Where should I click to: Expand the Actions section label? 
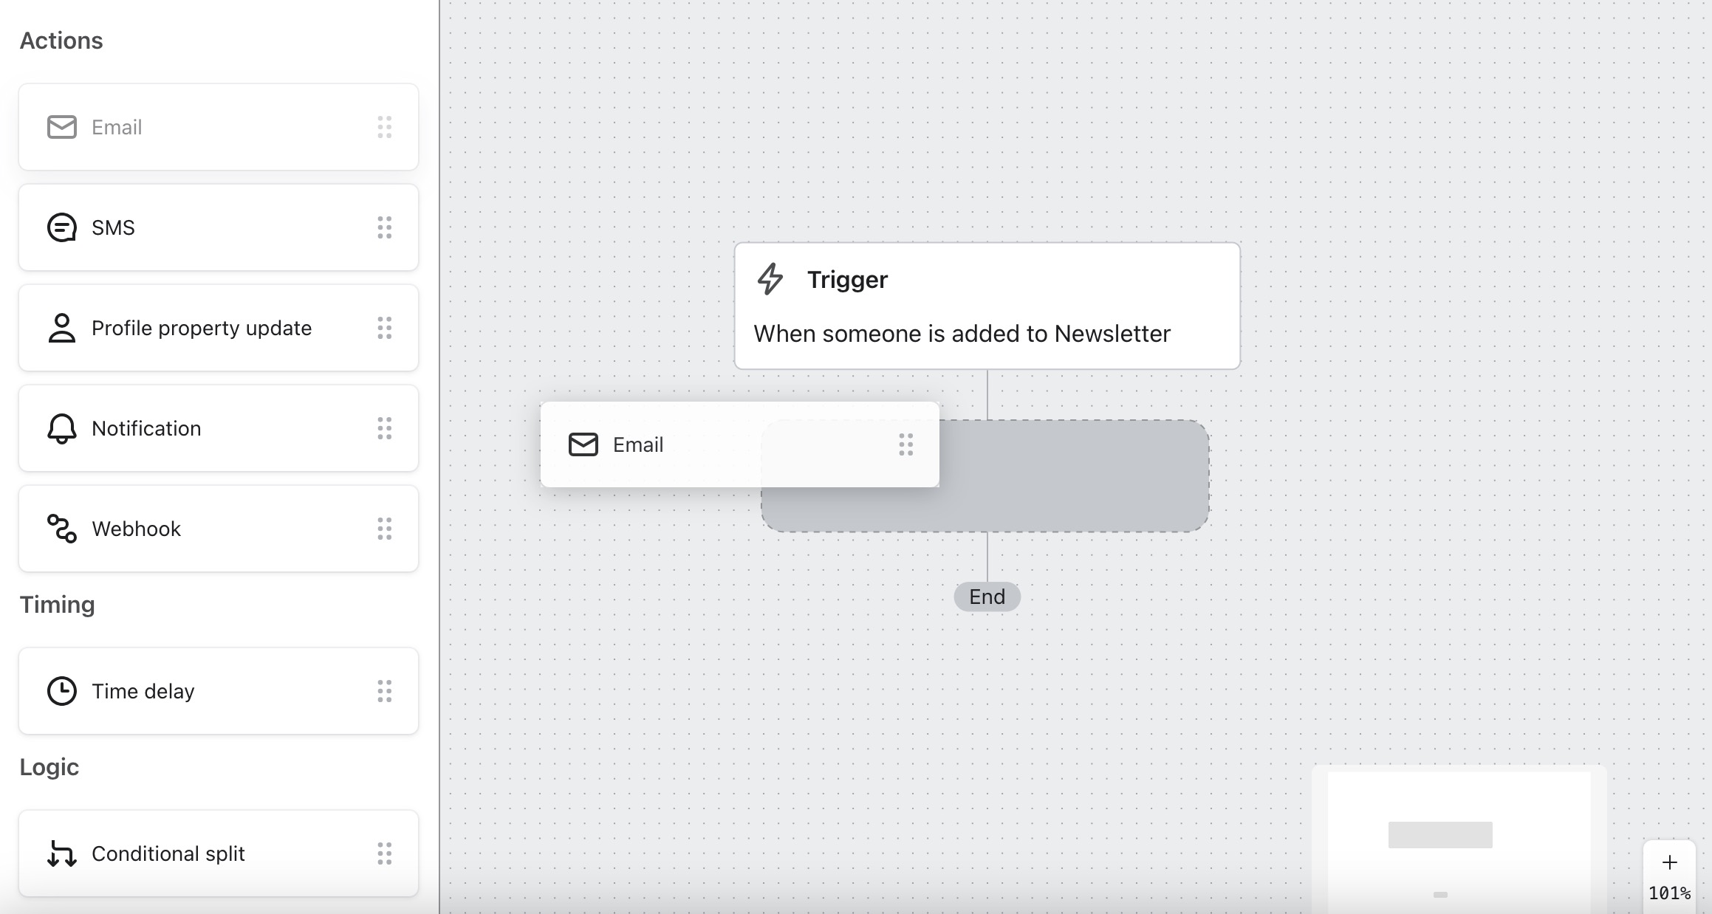[60, 40]
